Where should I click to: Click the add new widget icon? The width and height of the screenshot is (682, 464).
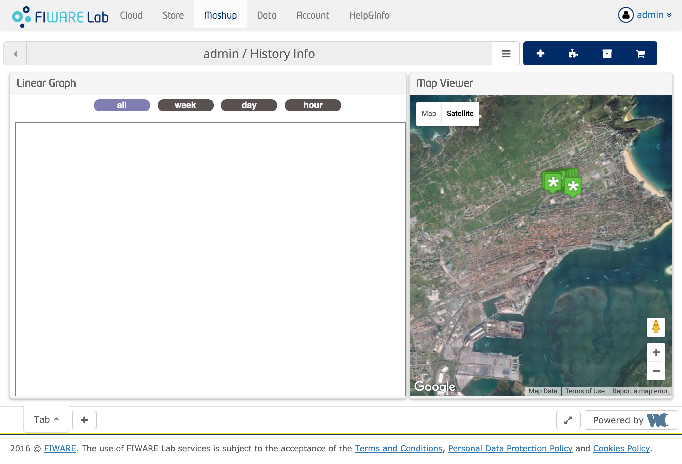540,53
